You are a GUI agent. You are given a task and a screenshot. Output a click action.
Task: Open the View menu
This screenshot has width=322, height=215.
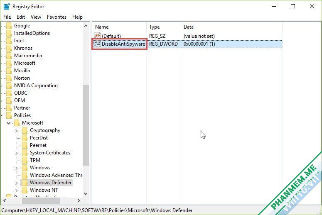coord(36,17)
